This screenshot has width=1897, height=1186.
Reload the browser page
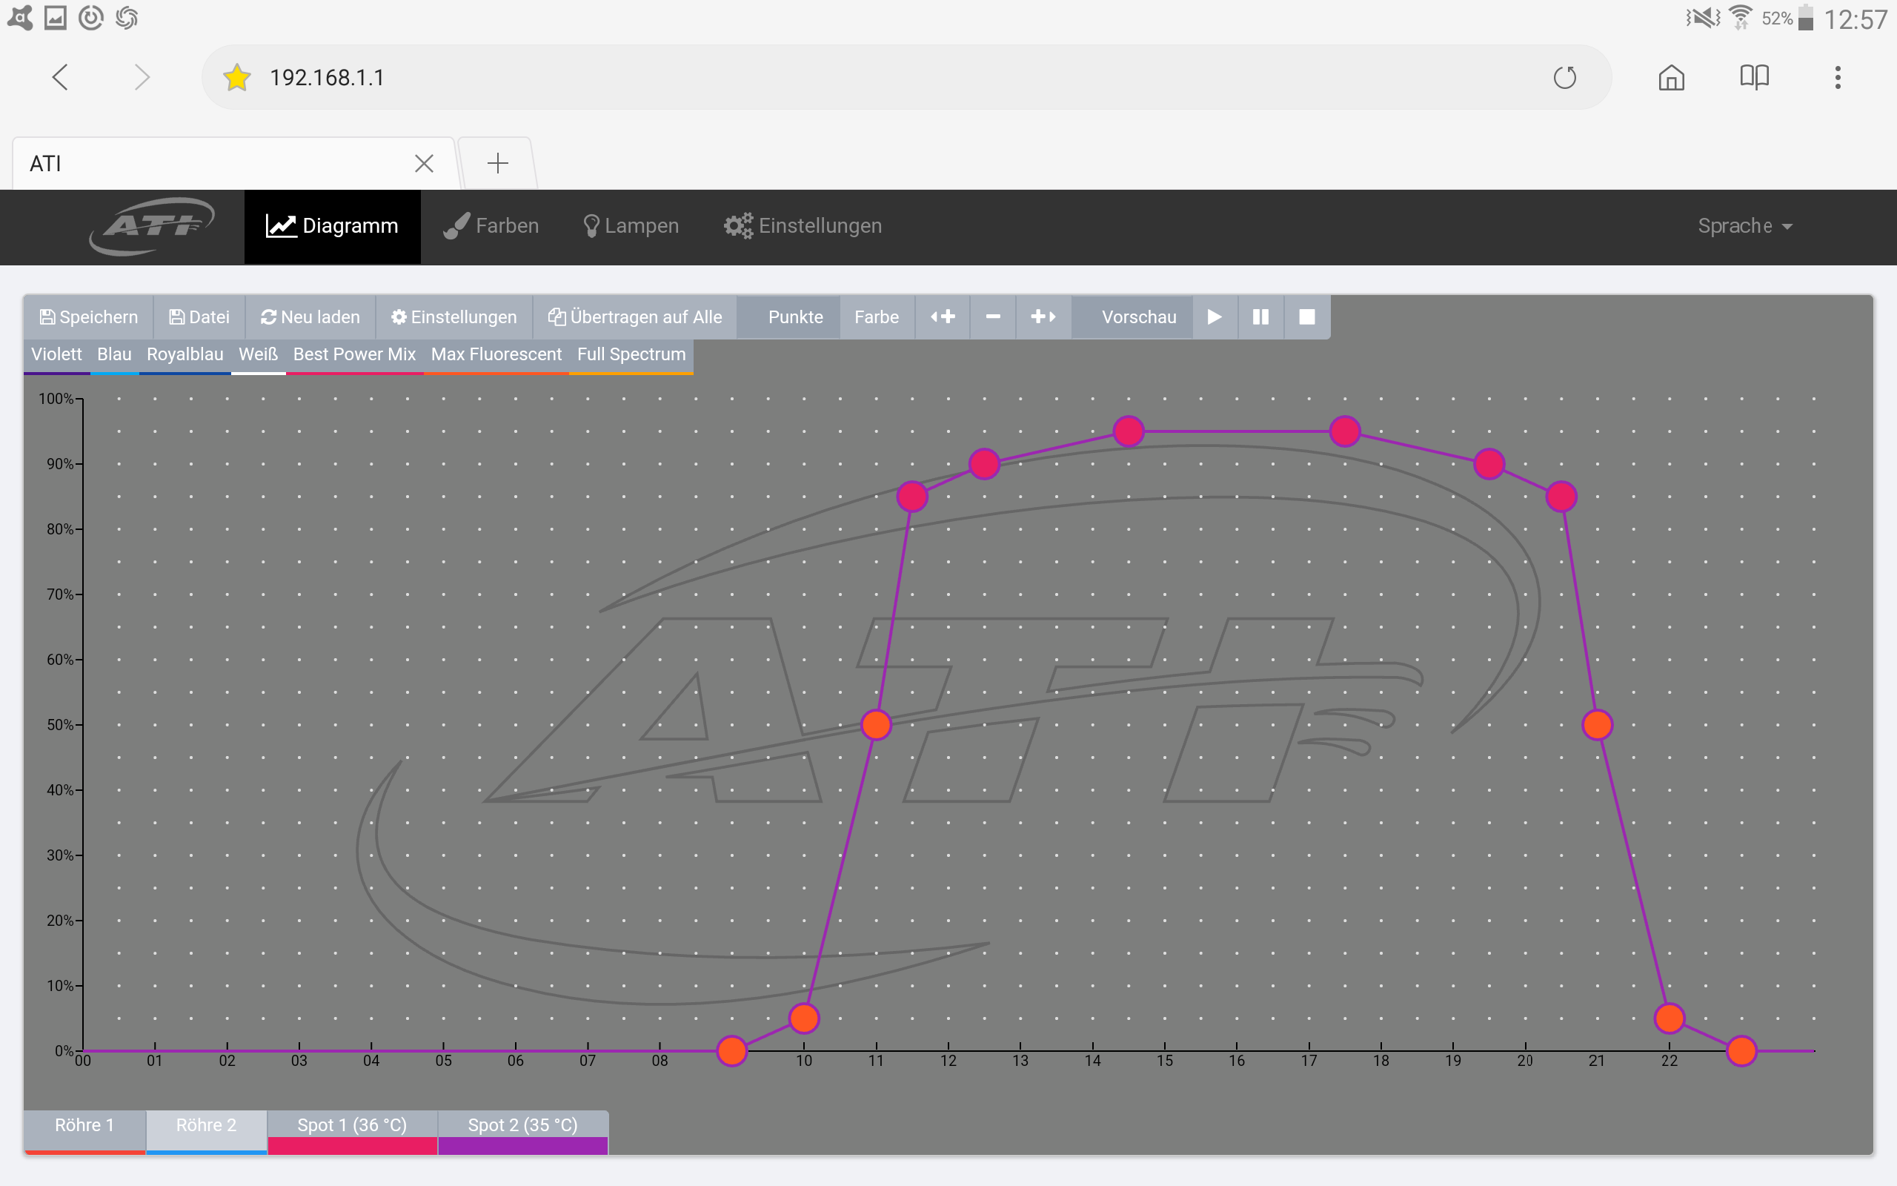tap(1564, 78)
